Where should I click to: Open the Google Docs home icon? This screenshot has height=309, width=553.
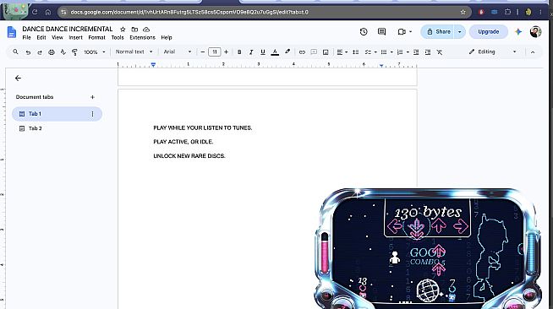click(x=12, y=32)
